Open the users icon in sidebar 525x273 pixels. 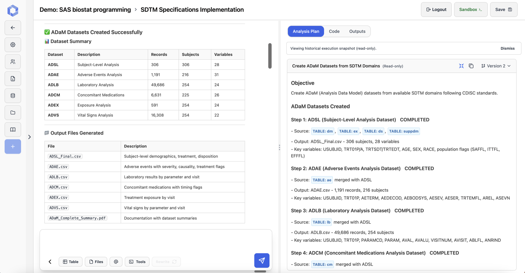pyautogui.click(x=13, y=62)
